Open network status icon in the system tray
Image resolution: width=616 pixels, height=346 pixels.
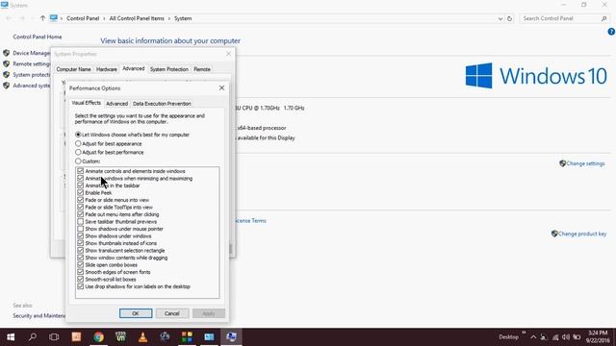click(555, 337)
